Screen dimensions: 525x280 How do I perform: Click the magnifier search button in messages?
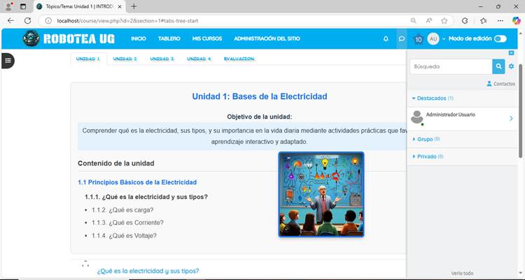click(x=498, y=66)
